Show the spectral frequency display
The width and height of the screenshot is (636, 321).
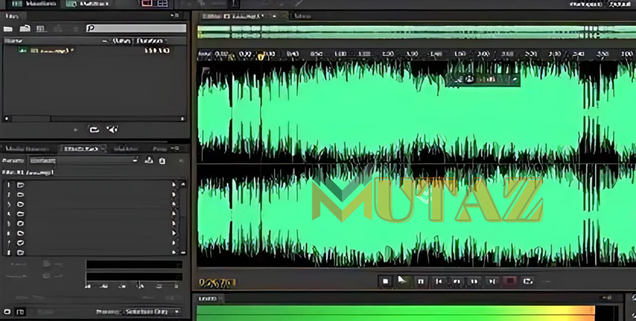(147, 3)
